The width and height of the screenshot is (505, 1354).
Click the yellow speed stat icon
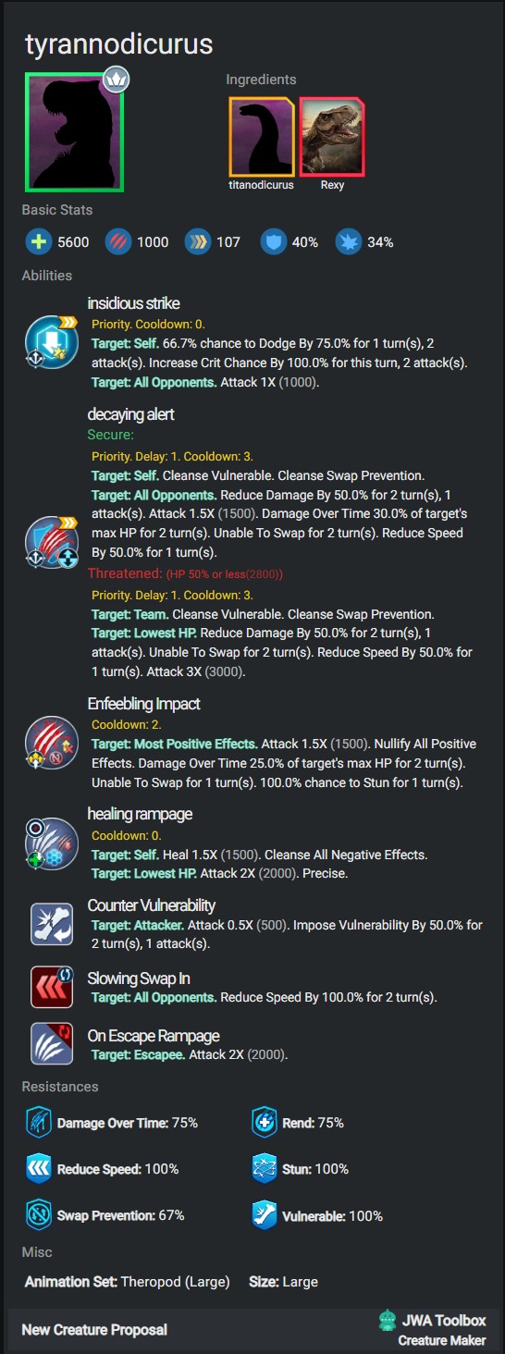coord(197,242)
